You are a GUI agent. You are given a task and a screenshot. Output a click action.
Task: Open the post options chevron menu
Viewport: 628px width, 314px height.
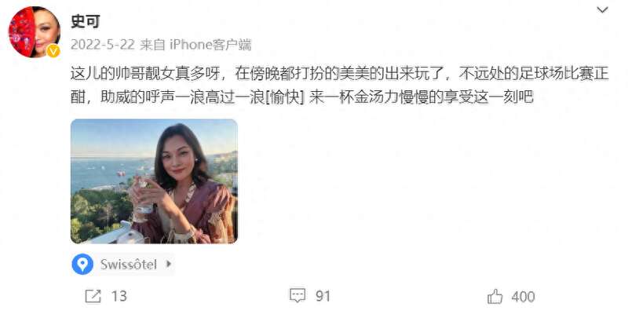coord(602,10)
